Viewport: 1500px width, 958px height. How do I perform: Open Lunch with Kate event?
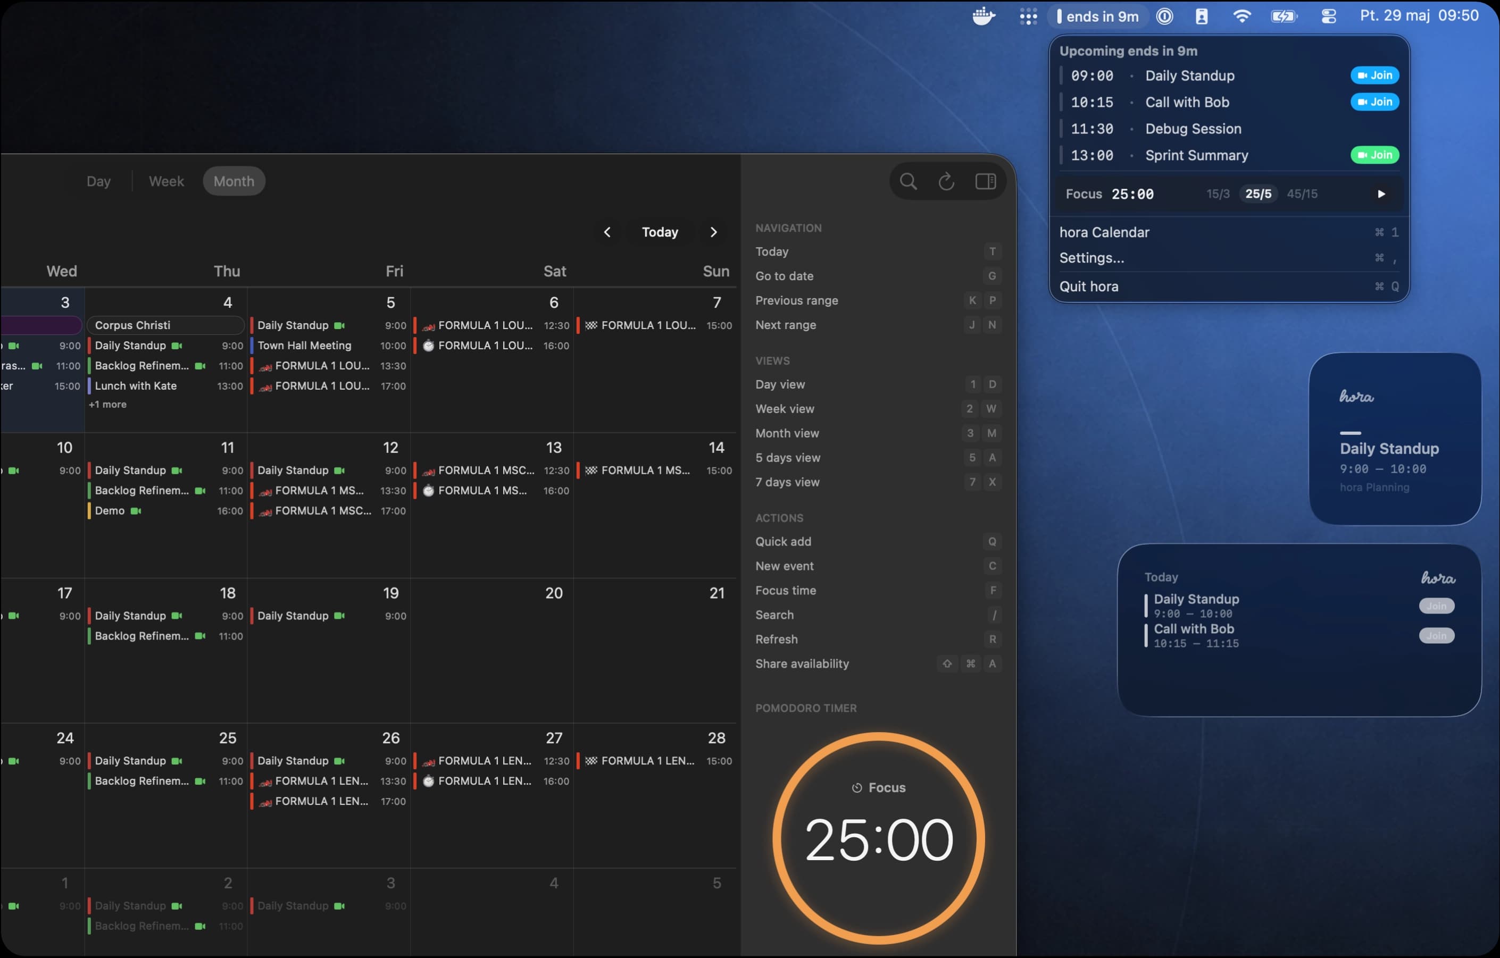166,386
